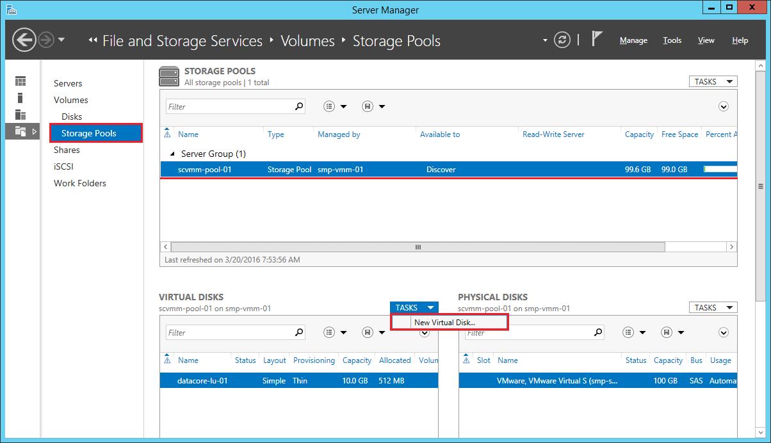The image size is (771, 443).
Task: Open saved query dropdown in Storage Pools
Action: coord(373,106)
